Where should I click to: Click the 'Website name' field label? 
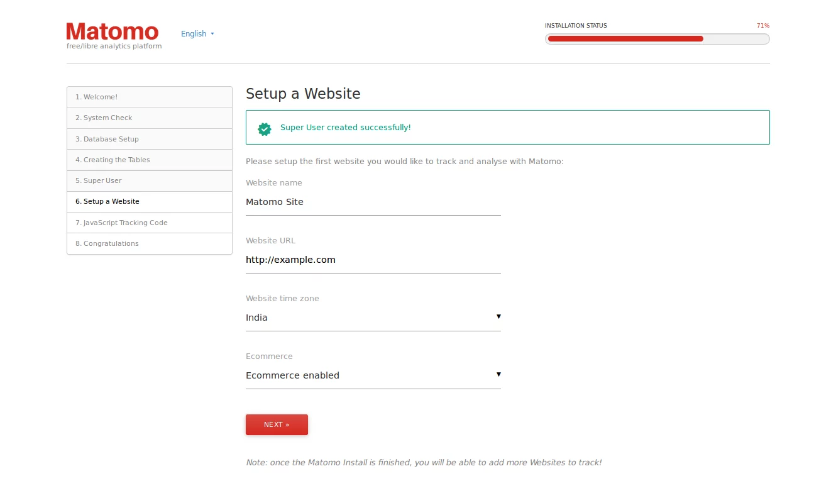274,183
